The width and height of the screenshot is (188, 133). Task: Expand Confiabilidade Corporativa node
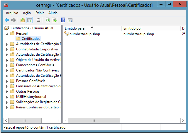pyautogui.click(x=7, y=50)
